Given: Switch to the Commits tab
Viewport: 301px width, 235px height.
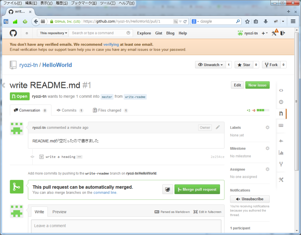Looking at the screenshot, I should point(70,110).
